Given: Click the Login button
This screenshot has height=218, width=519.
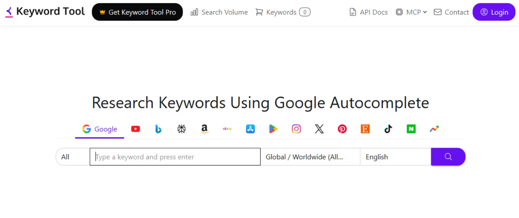Looking at the screenshot, I should 494,12.
